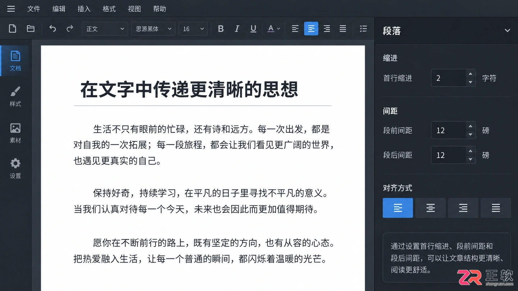Viewport: 518px width, 291px height.
Task: Open the 视图 menu
Action: tap(134, 9)
